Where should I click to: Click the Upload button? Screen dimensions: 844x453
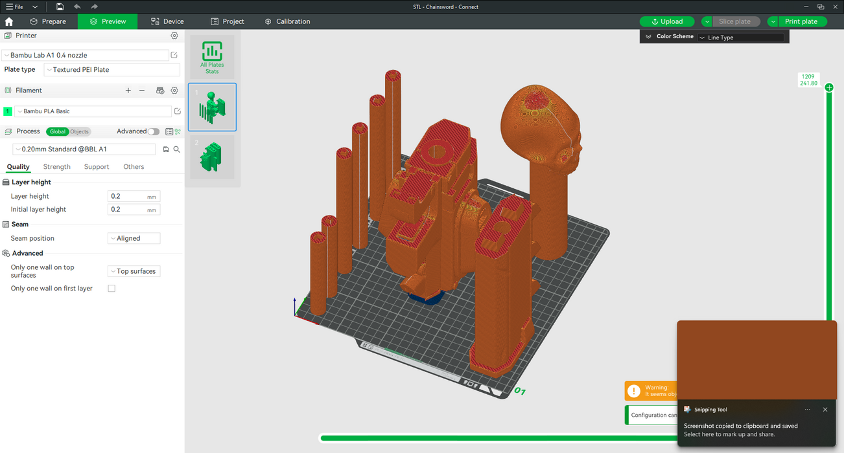pos(667,21)
